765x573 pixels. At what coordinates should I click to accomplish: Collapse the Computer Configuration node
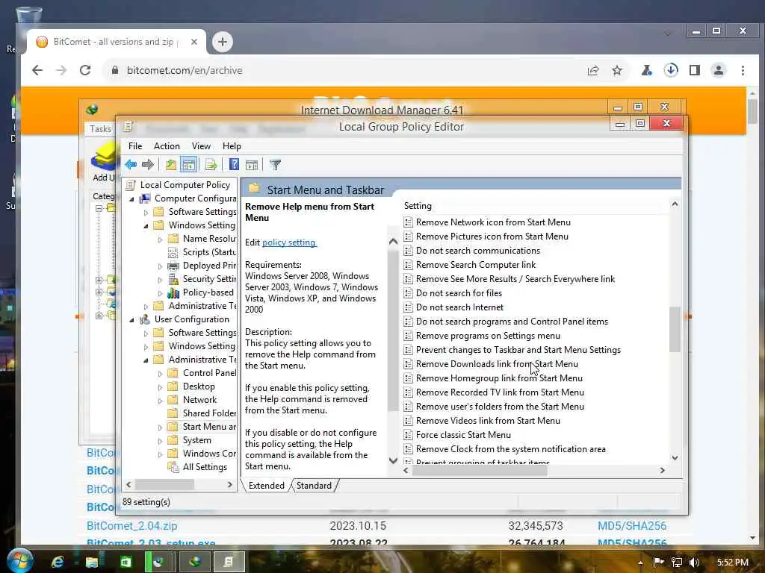[x=131, y=198]
